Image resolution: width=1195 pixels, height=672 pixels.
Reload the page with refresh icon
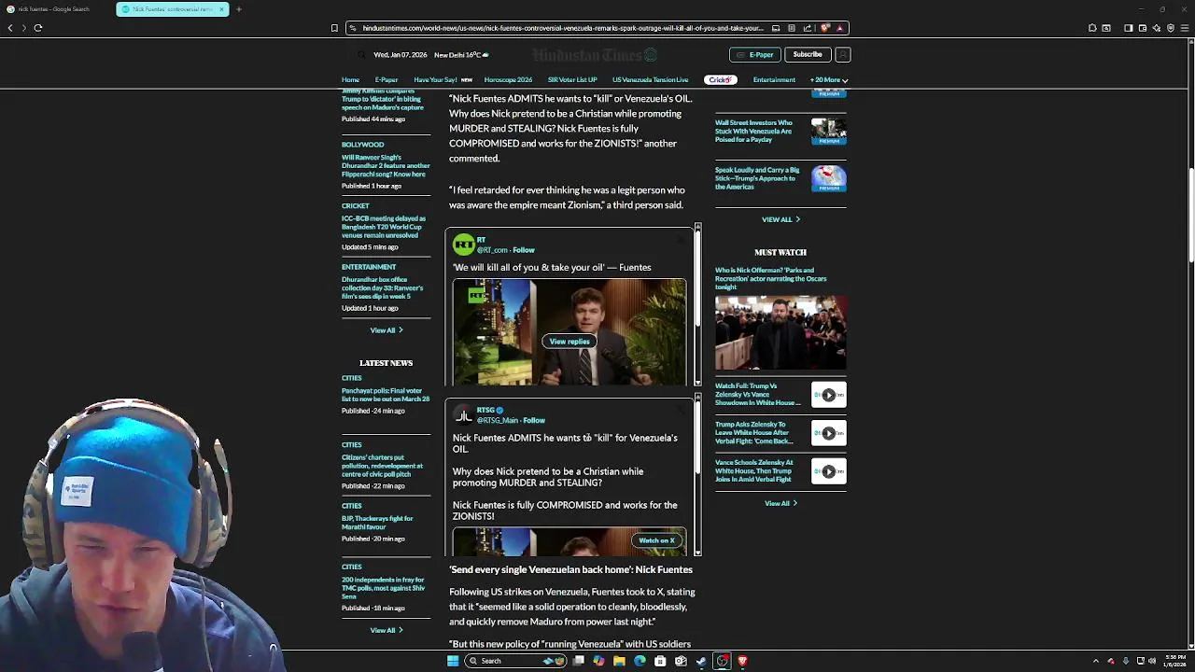[38, 28]
